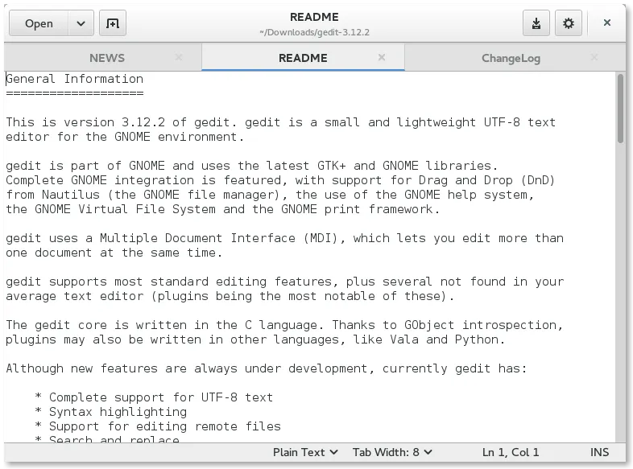This screenshot has height=469, width=633.
Task: Close the ChangeLog tab
Action: (594, 58)
